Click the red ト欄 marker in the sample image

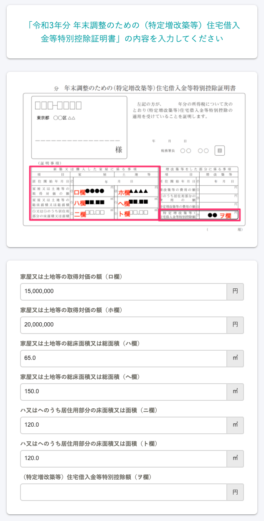tap(124, 214)
